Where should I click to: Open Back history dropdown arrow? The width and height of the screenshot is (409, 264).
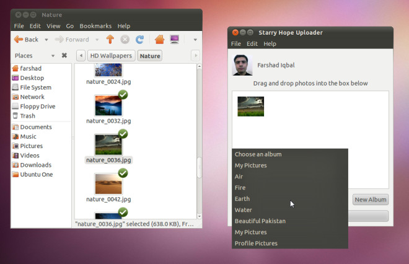(x=46, y=40)
